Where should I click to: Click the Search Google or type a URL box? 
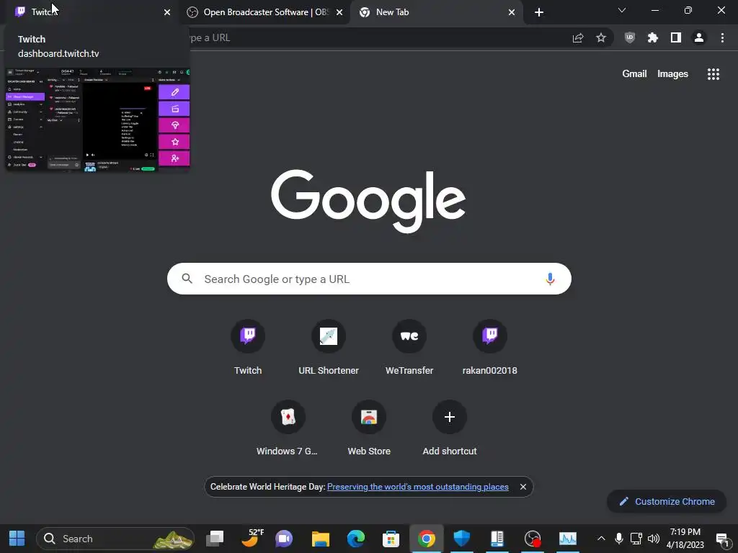pyautogui.click(x=369, y=279)
